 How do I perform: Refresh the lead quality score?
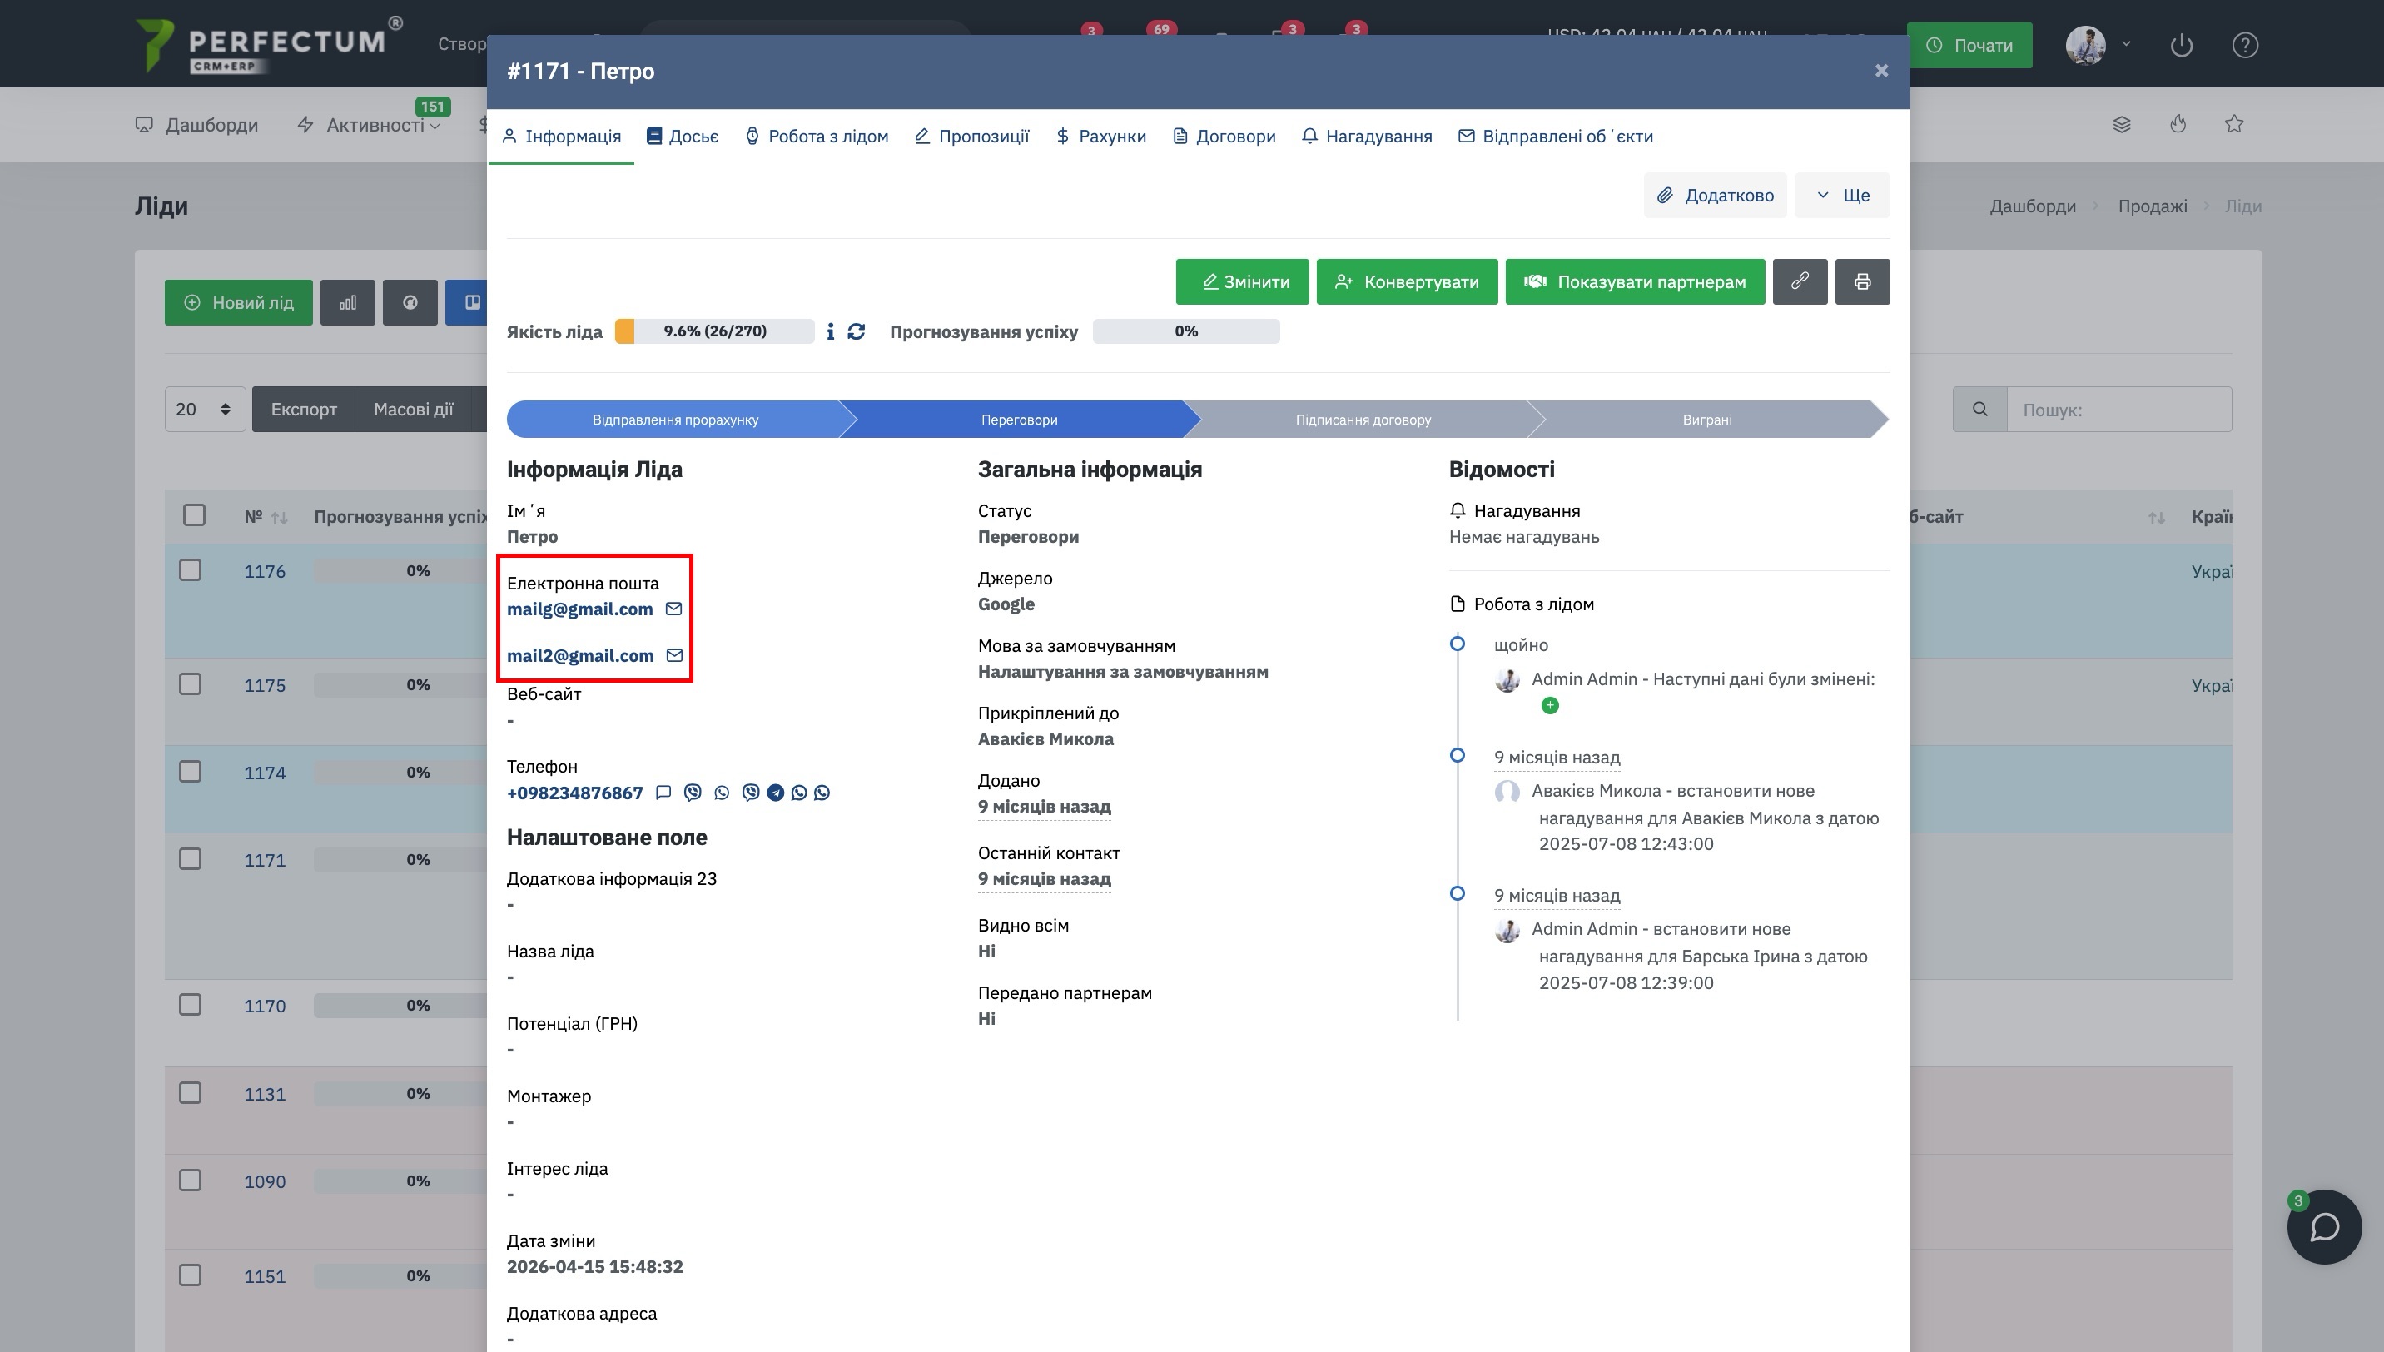pos(856,331)
